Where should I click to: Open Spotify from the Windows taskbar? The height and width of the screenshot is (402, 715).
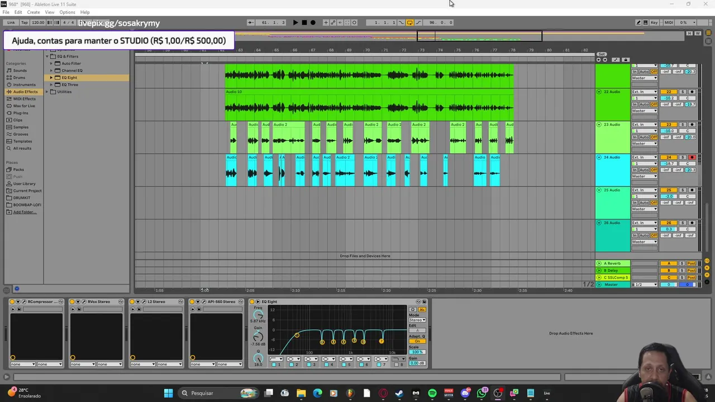432,393
